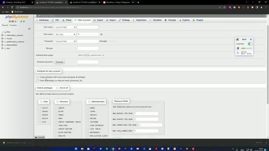Reload the page with browser refresh icon
269x151 pixels.
pos(12,8)
